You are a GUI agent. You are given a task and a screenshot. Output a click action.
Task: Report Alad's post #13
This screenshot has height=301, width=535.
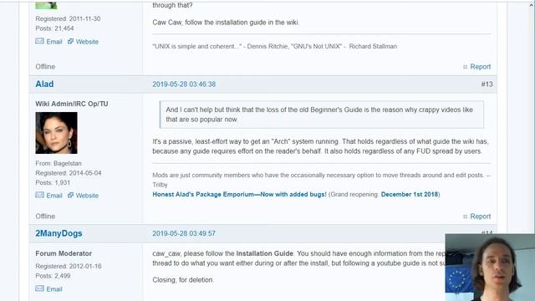tap(481, 217)
